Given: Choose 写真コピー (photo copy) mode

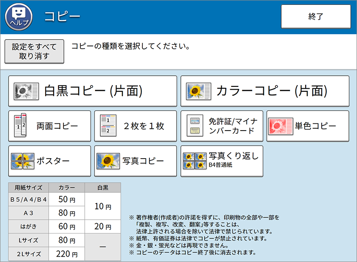Looking at the screenshot, I should [x=135, y=160].
